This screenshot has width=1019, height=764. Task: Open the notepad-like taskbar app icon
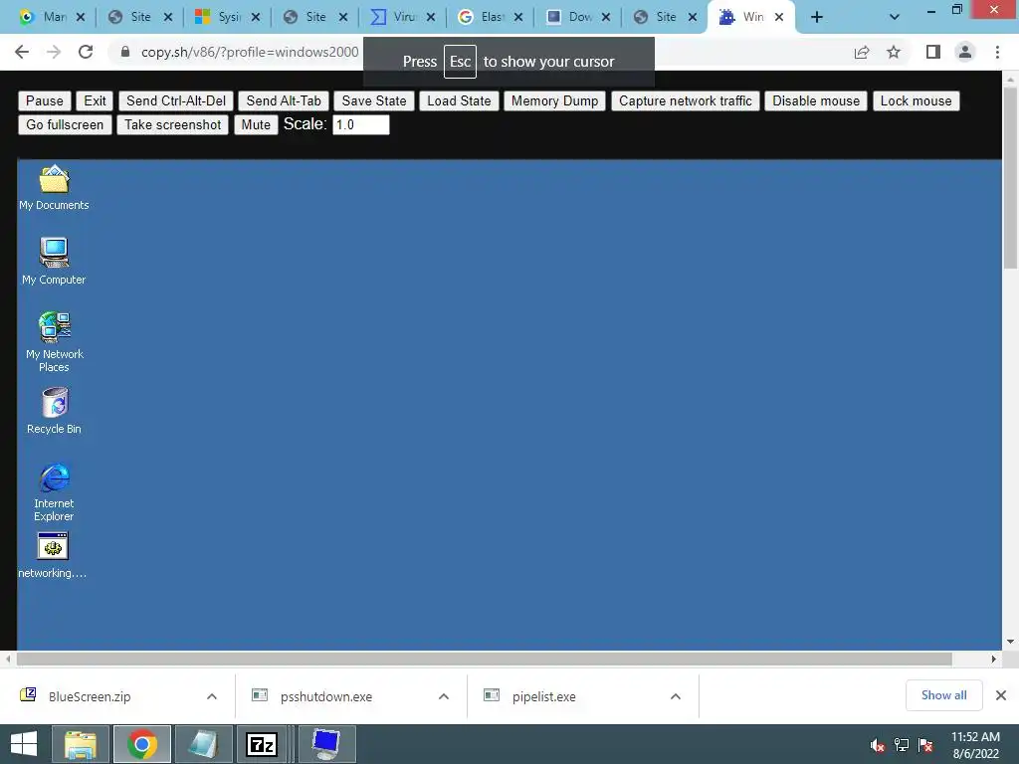(x=203, y=744)
